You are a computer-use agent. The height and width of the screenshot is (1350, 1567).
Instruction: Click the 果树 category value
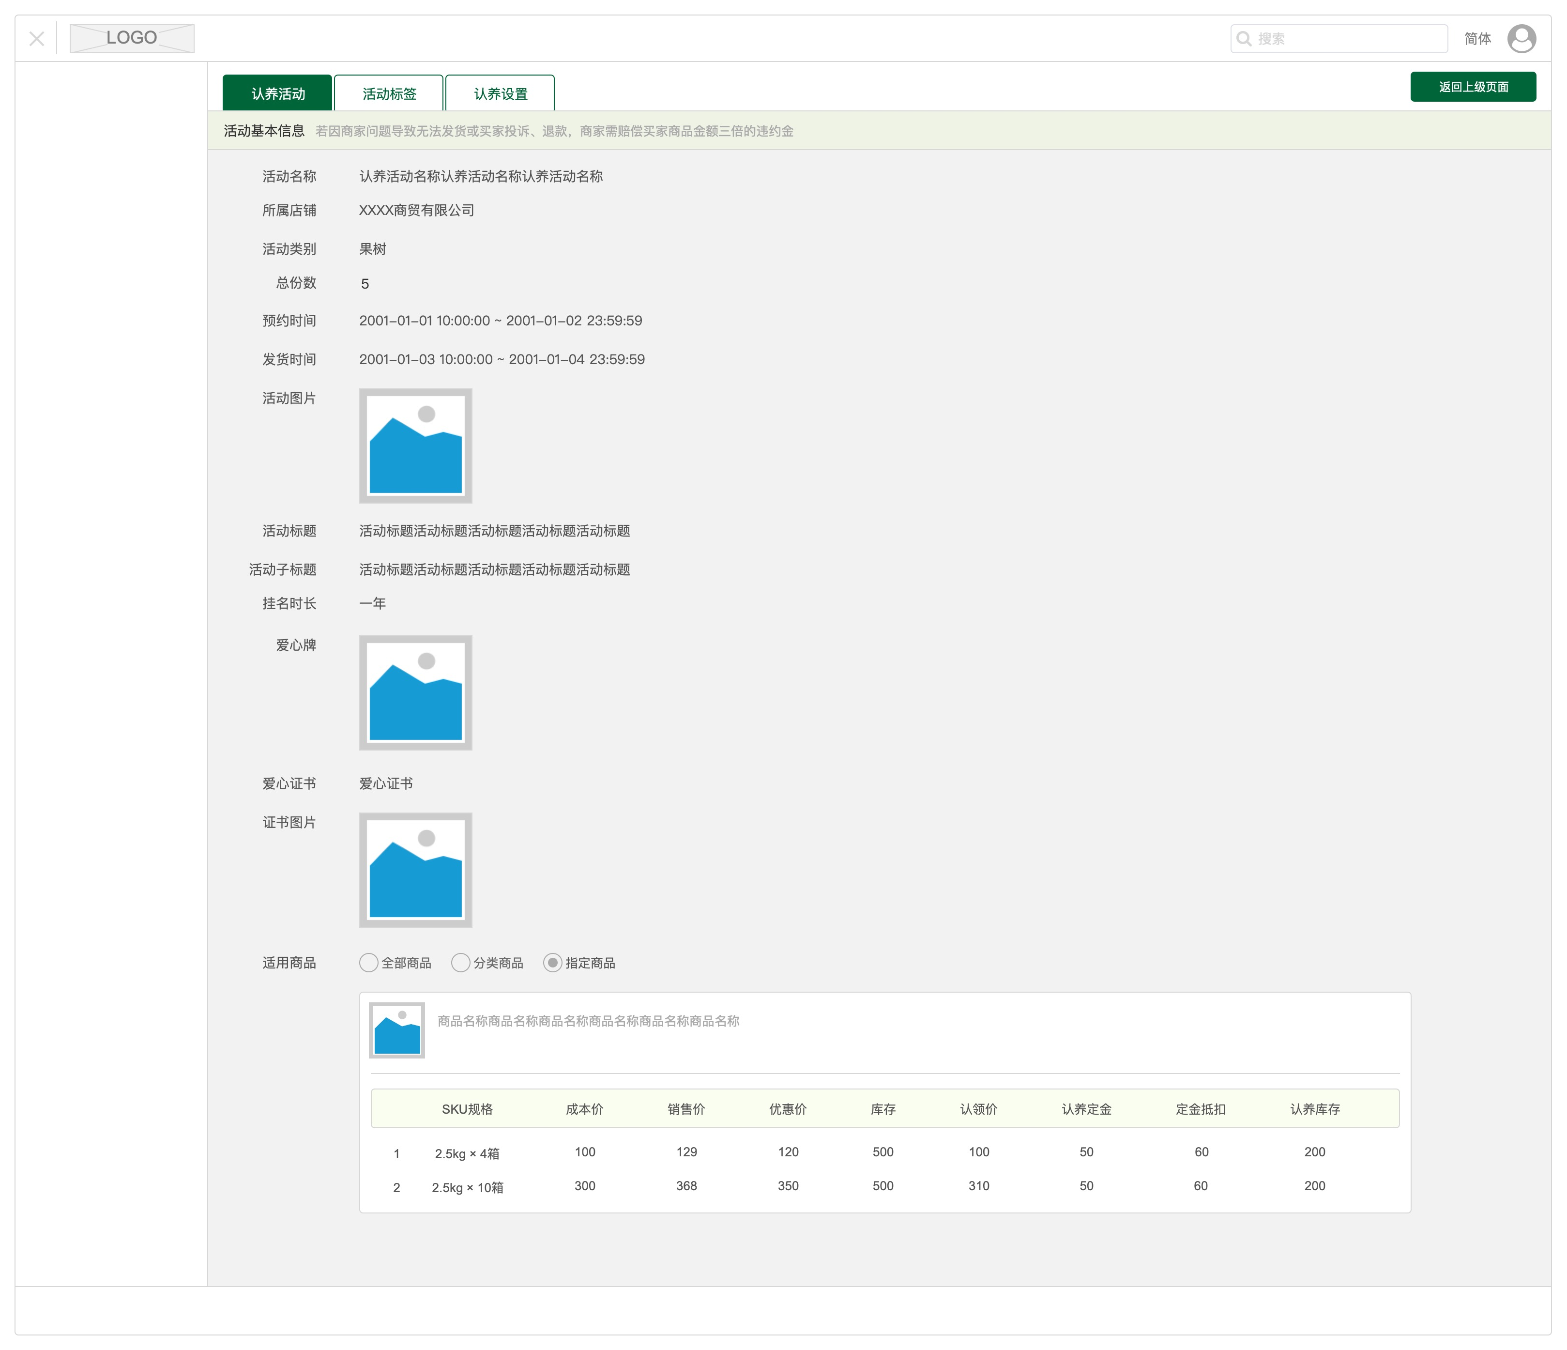372,249
